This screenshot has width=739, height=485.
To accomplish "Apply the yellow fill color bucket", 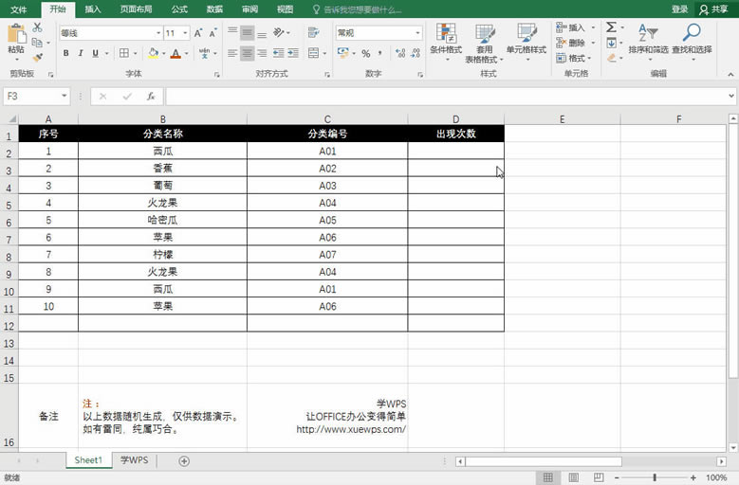I will click(153, 53).
